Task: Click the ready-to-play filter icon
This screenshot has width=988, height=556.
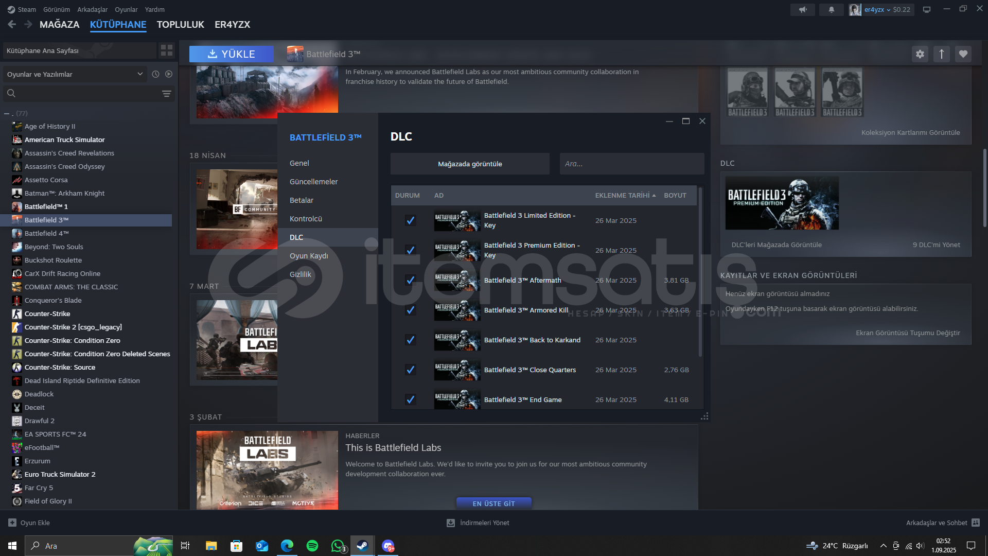Action: point(169,74)
